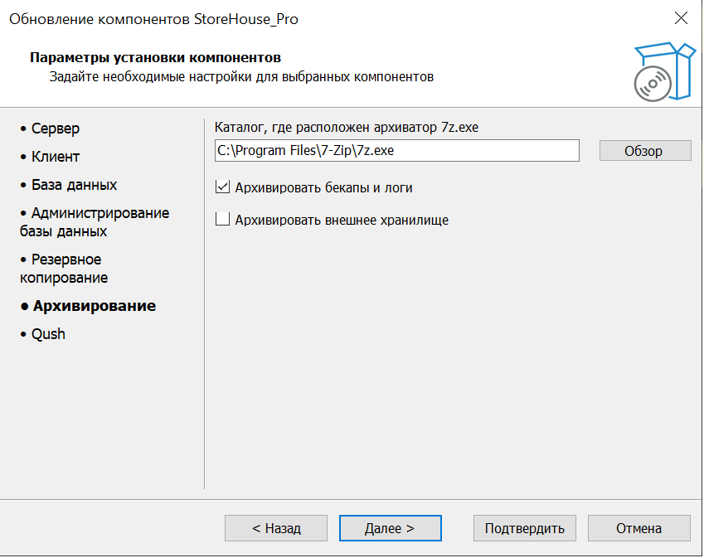Click into the 7z.exe path field
Viewport: 704px width, 558px height.
[396, 151]
